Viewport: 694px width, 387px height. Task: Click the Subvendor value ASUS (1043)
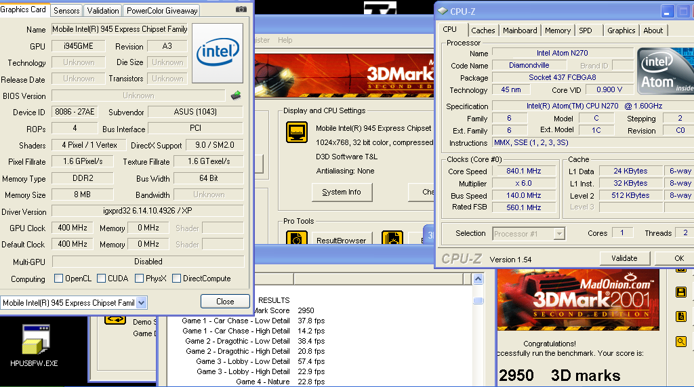(195, 112)
